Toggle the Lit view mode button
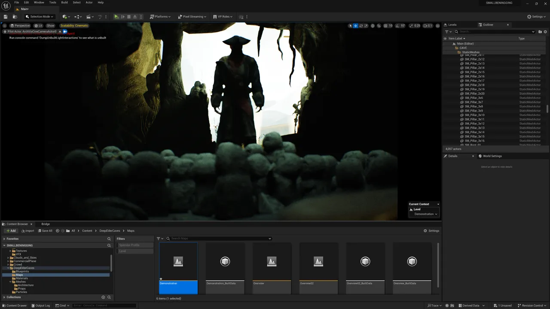 click(x=39, y=26)
